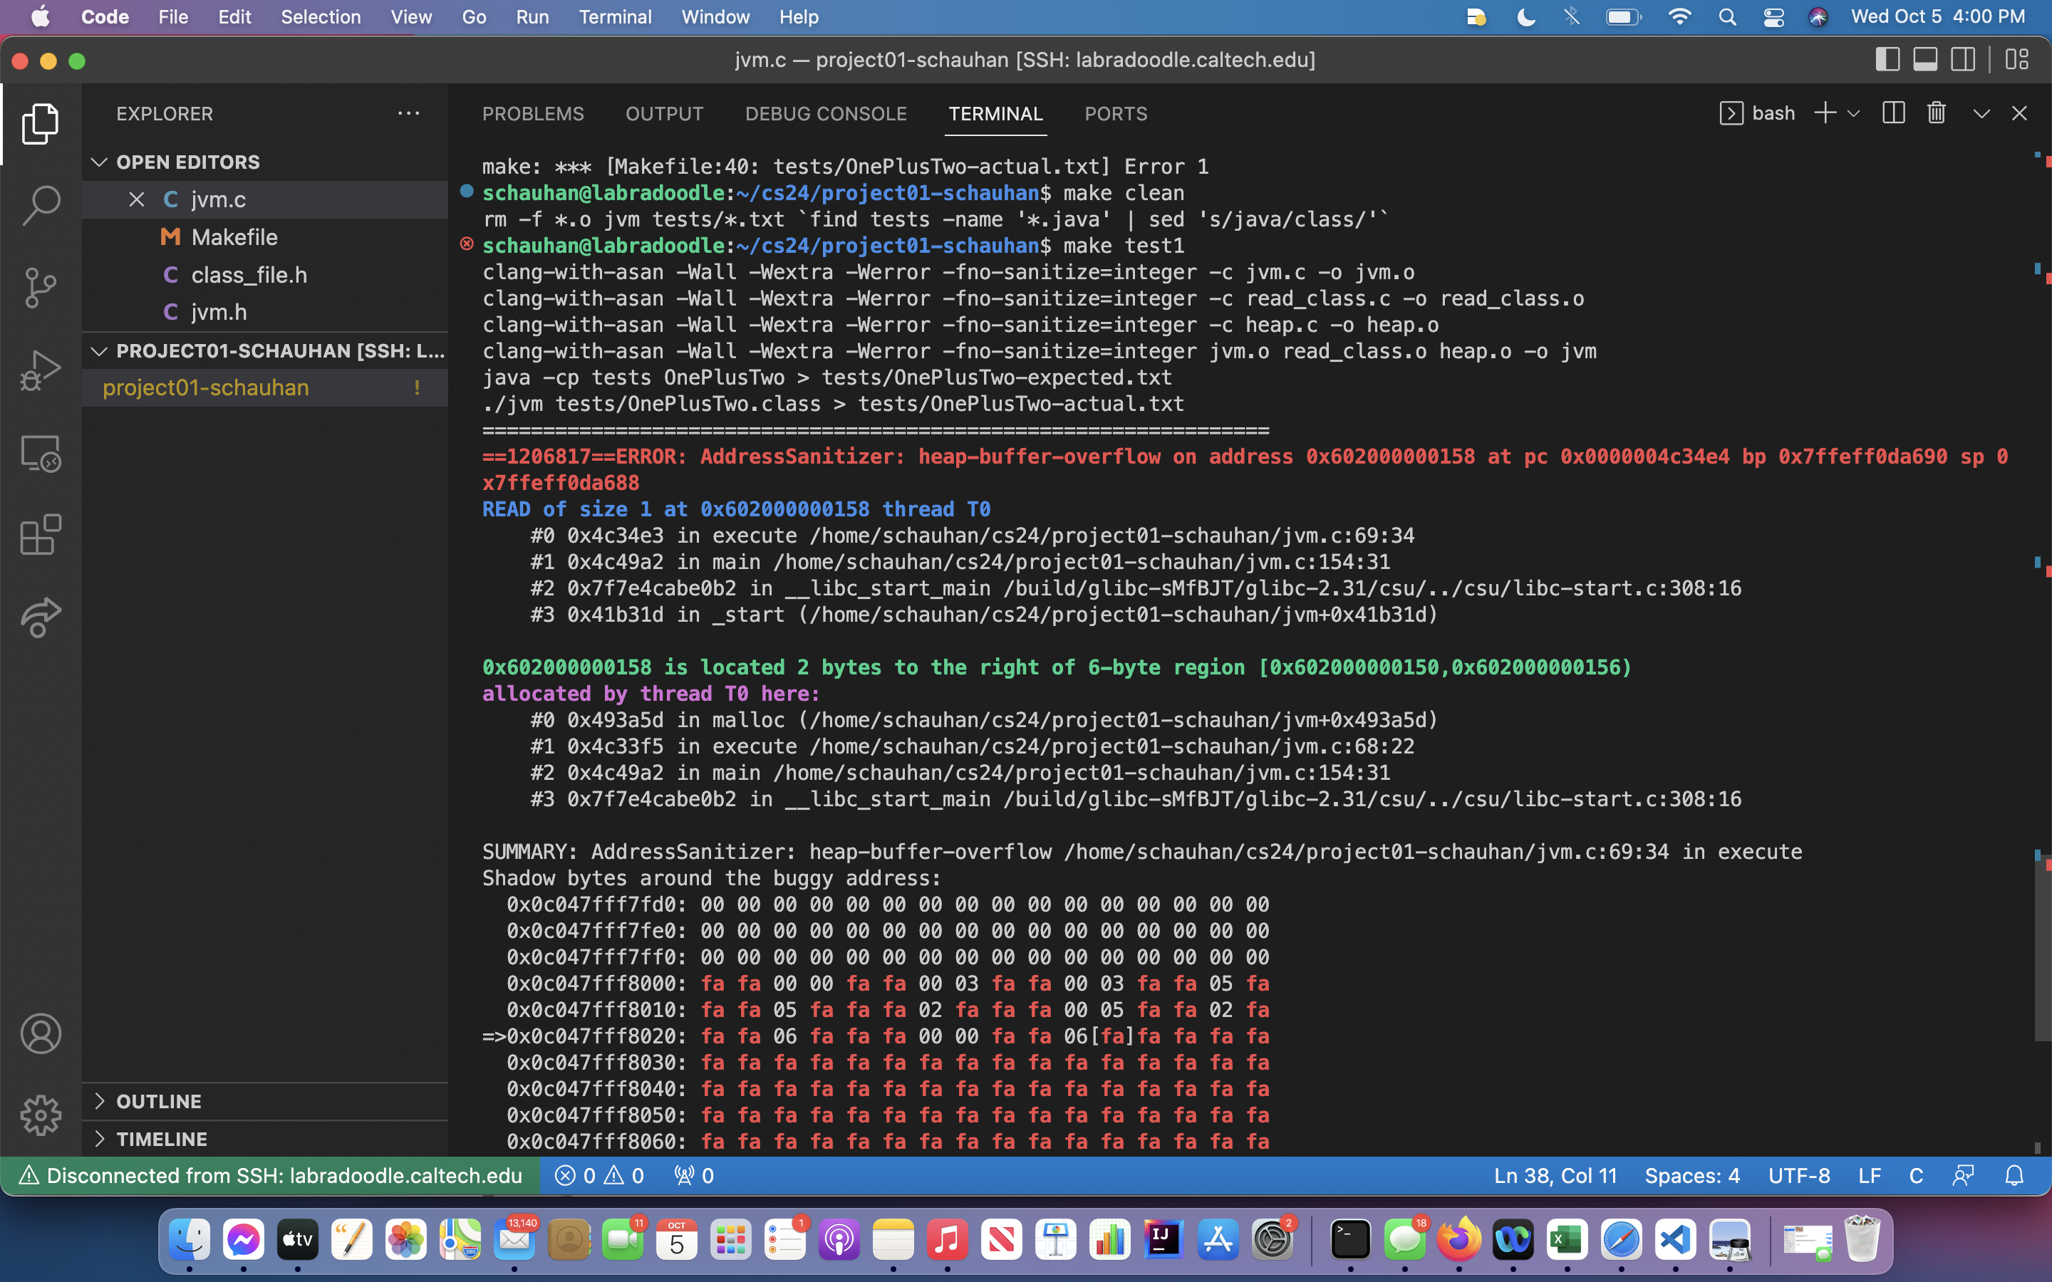The height and width of the screenshot is (1282, 2052).
Task: Switch to the Problems tab
Action: (532, 114)
